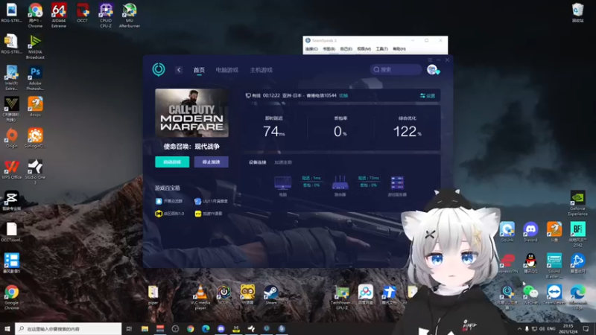Viewport: 596px width, 335px height.
Task: Click the cyan switch-node link
Action: click(343, 95)
